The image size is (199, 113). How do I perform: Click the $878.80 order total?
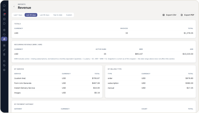coord(189,78)
